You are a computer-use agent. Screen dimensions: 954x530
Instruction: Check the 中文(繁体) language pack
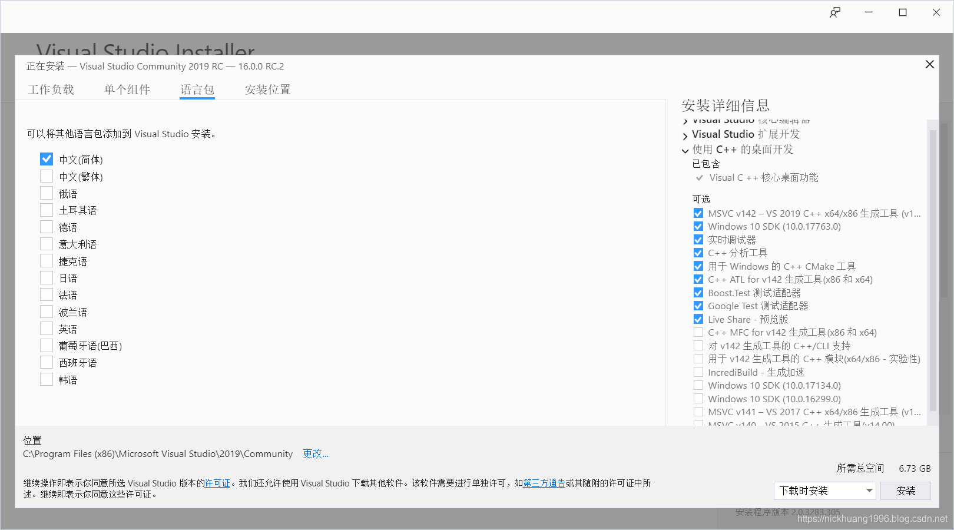[x=47, y=175]
